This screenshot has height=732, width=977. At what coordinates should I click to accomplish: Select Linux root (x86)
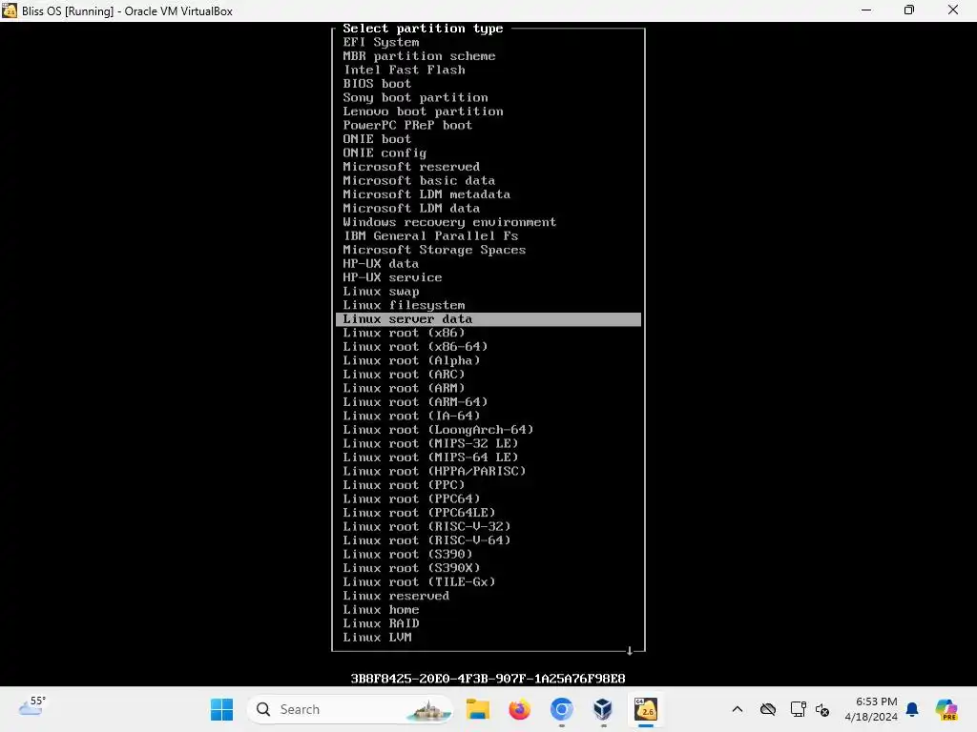pyautogui.click(x=404, y=333)
